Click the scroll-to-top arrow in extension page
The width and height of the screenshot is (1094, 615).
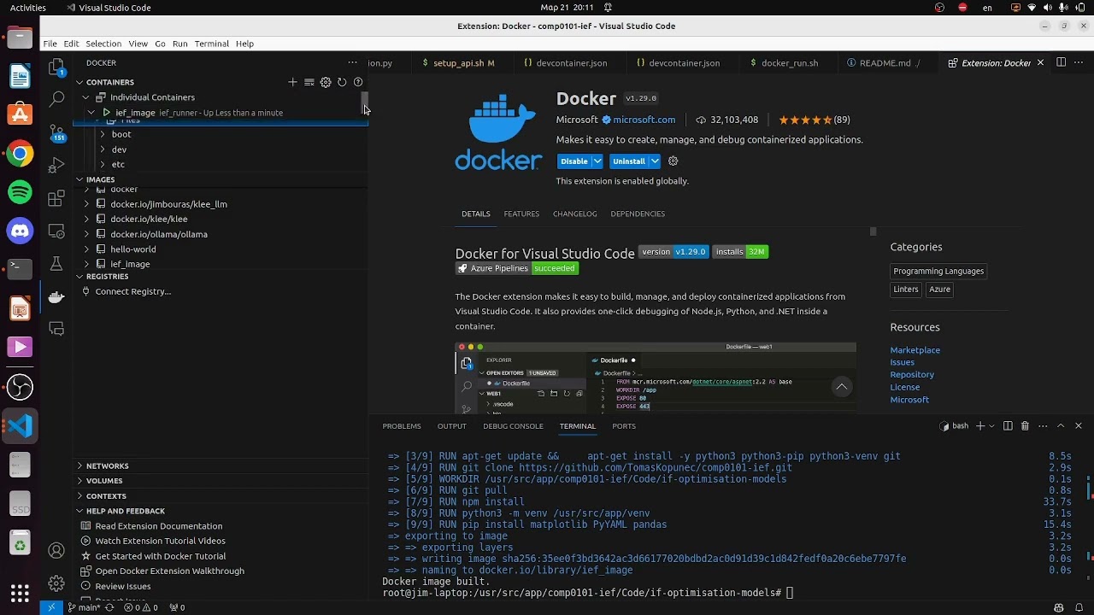pyautogui.click(x=842, y=387)
